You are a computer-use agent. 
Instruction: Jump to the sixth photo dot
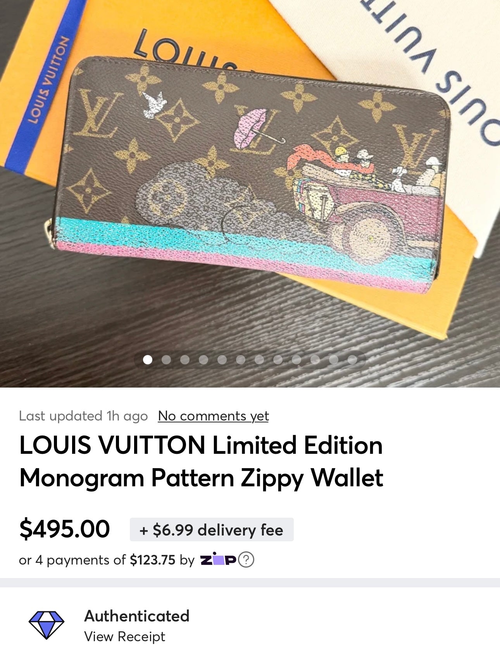pos(241,360)
